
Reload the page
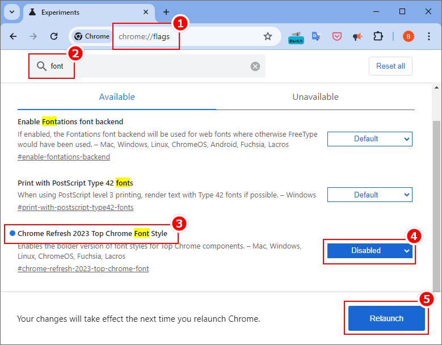pyautogui.click(x=54, y=36)
